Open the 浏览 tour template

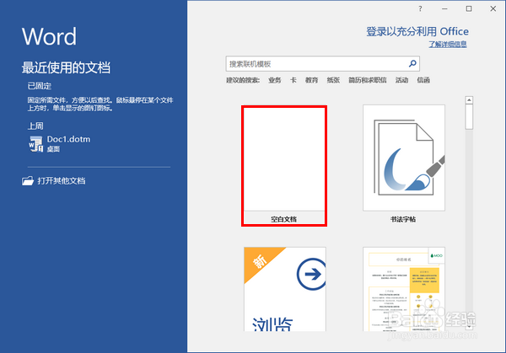285,289
